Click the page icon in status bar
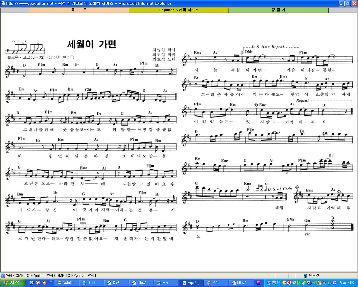358x287 pixels. coord(3,276)
